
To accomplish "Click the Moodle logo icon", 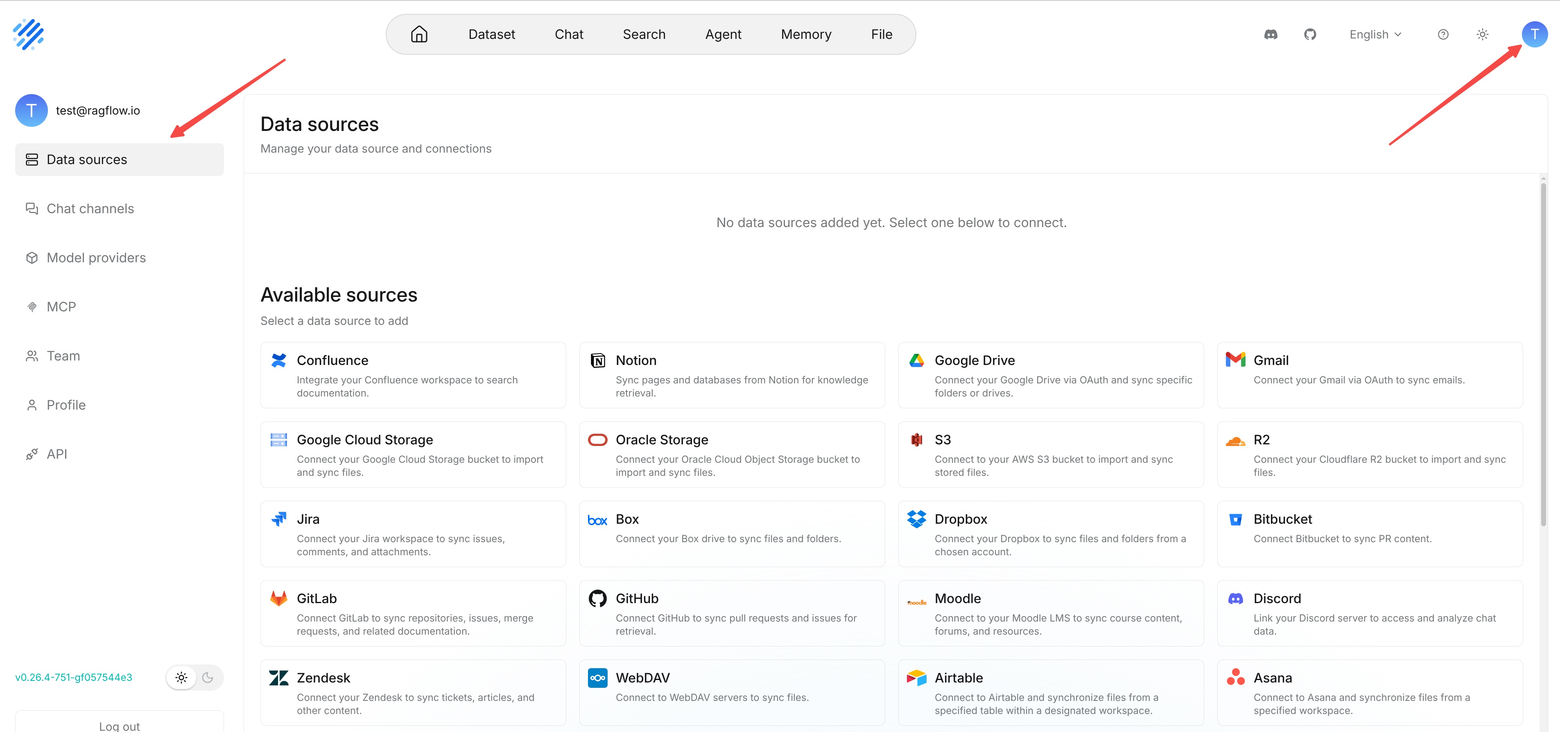I will coord(917,602).
